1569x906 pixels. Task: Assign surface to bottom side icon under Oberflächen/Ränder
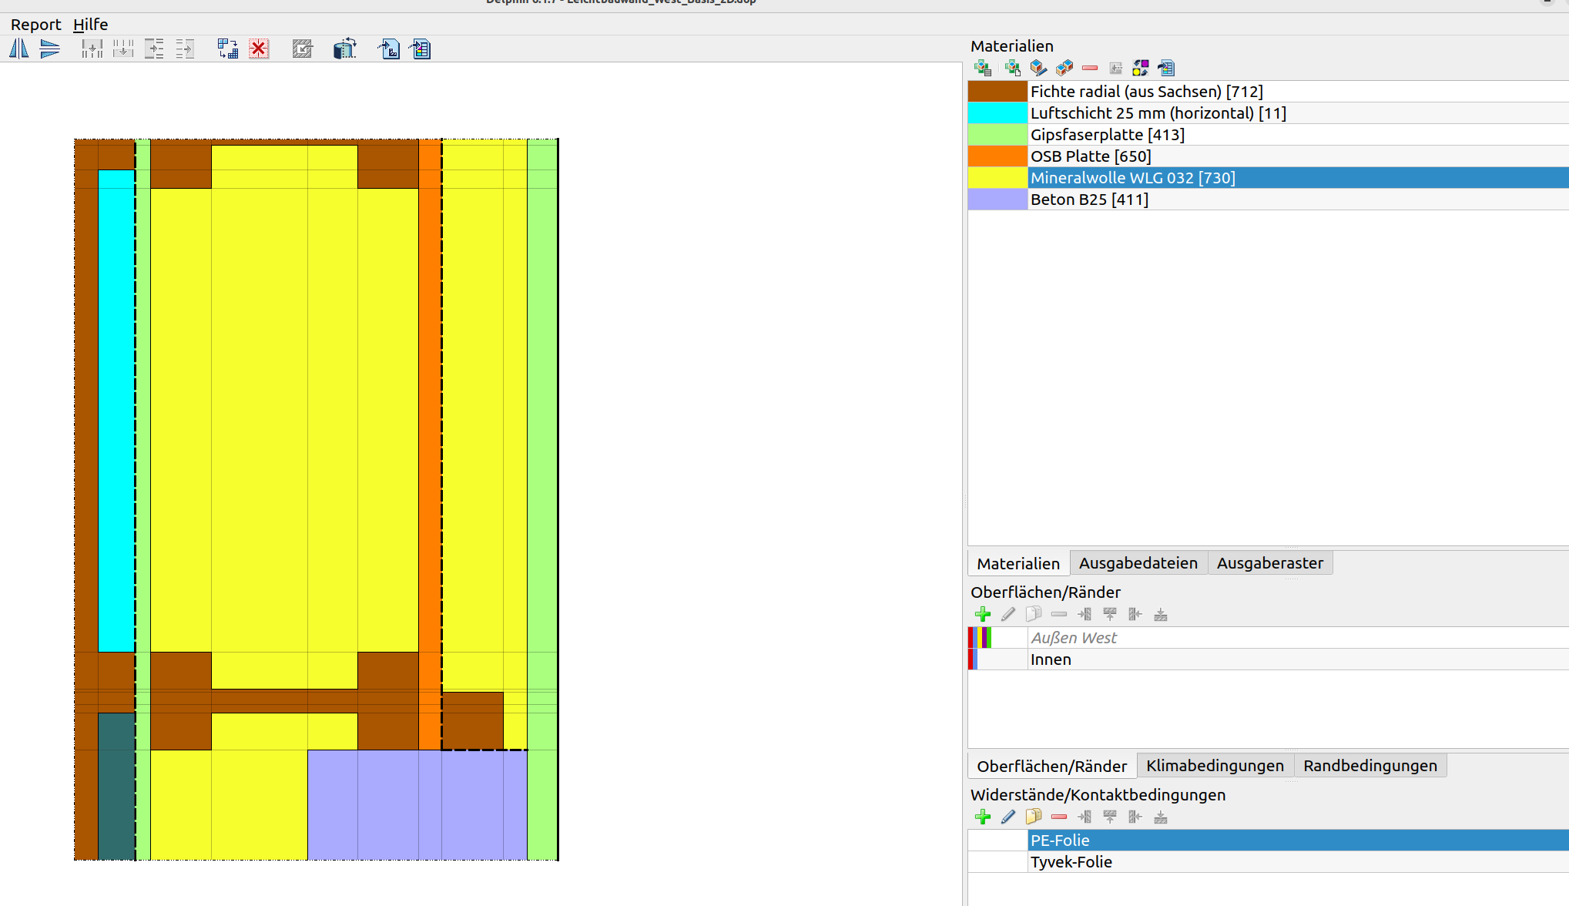[x=1161, y=614]
